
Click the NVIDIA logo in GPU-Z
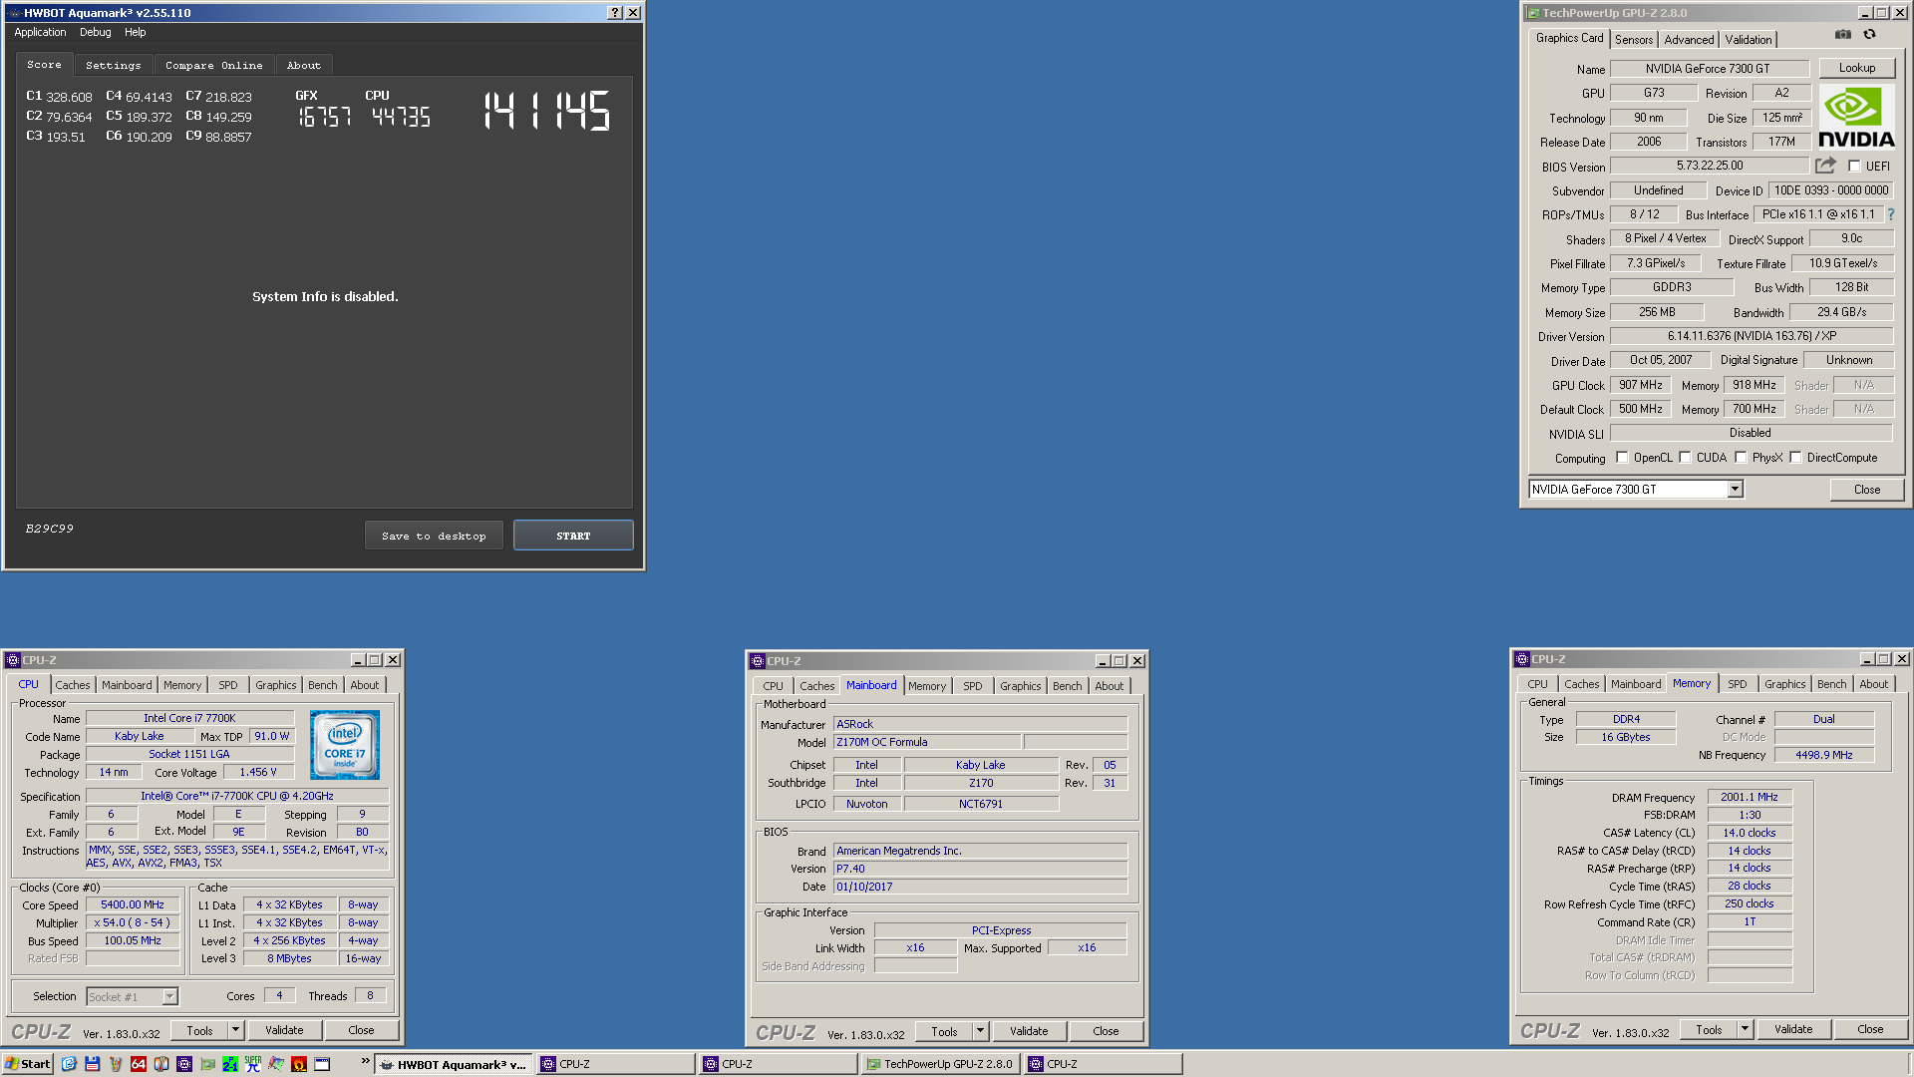tap(1856, 118)
